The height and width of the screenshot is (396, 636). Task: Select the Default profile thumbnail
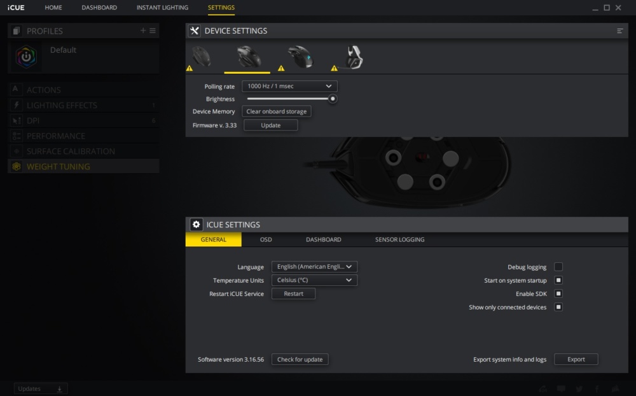(26, 57)
